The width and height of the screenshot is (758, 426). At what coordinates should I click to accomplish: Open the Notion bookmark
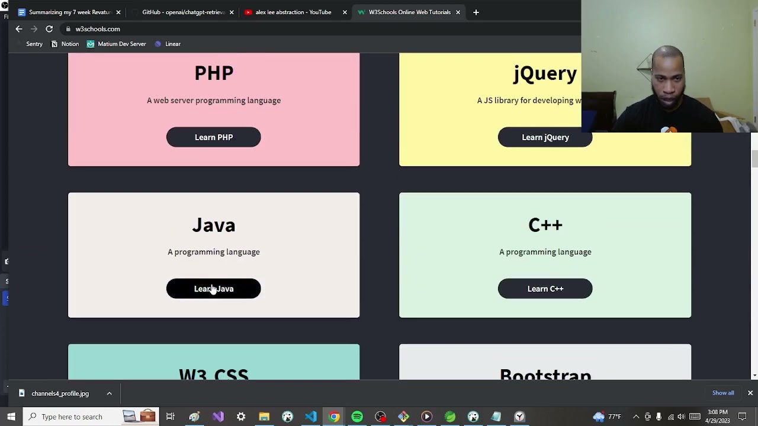click(x=65, y=44)
